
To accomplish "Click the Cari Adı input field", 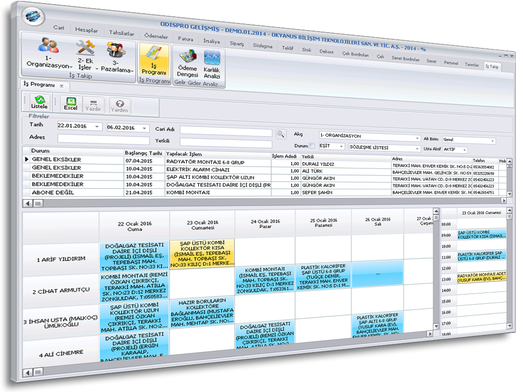I will (x=226, y=131).
